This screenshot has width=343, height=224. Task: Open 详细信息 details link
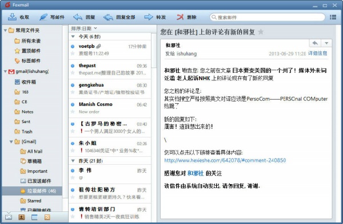tap(317, 53)
